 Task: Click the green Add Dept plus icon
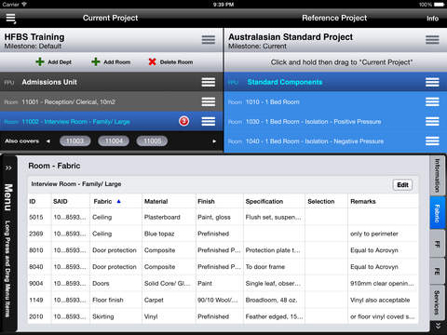[40, 61]
